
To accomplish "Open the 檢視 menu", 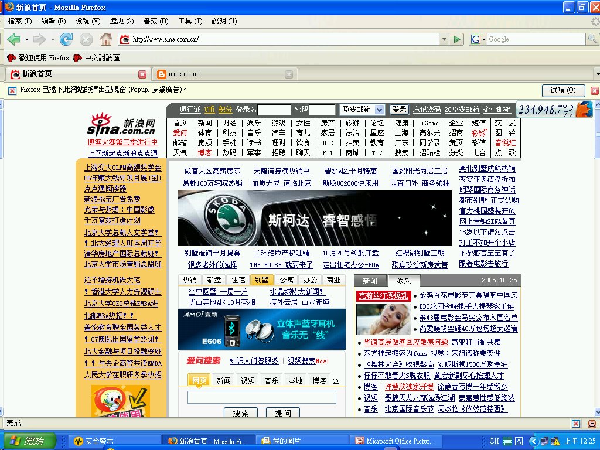I will [88, 21].
